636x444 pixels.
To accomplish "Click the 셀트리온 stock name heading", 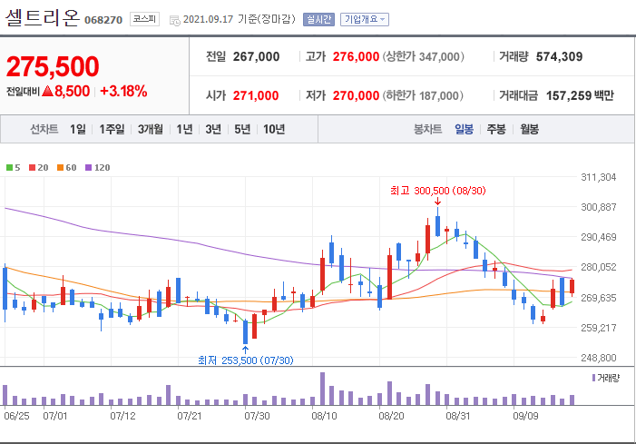I will [42, 17].
